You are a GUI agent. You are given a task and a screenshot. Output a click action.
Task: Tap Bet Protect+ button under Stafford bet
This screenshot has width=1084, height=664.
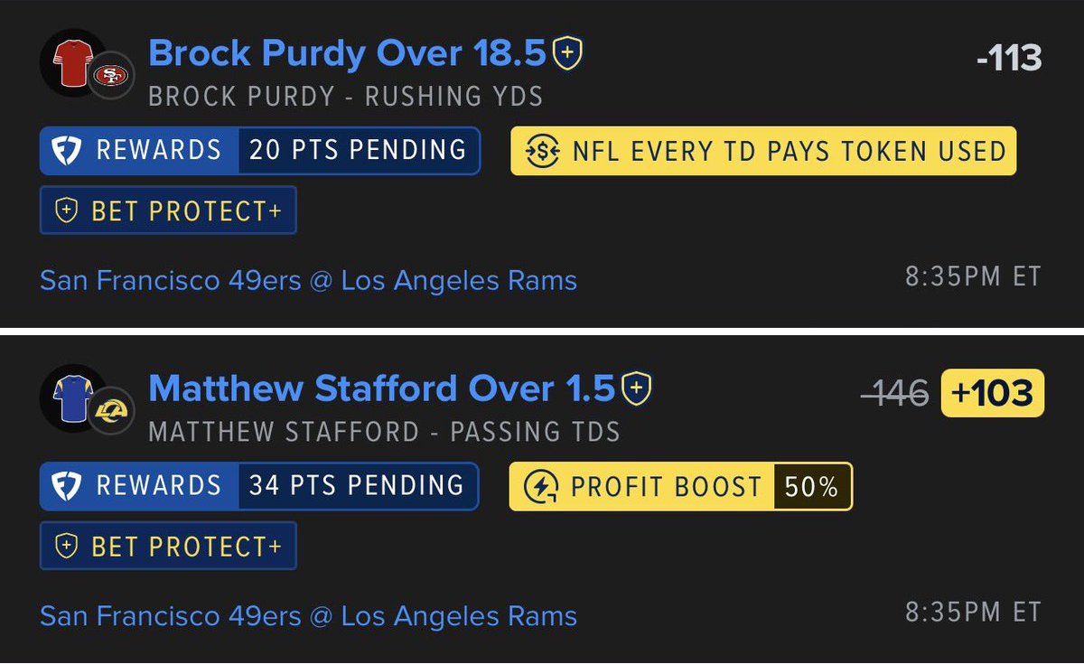[x=168, y=547]
